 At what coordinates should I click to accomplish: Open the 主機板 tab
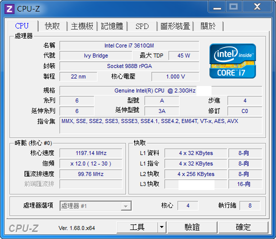coord(82,26)
